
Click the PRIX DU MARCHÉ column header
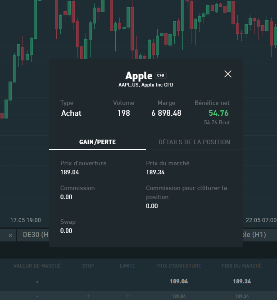tap(241, 266)
